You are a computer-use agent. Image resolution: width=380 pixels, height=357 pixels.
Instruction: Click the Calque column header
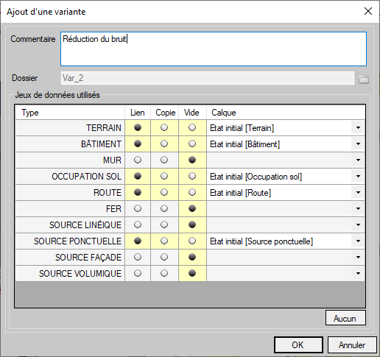click(286, 113)
